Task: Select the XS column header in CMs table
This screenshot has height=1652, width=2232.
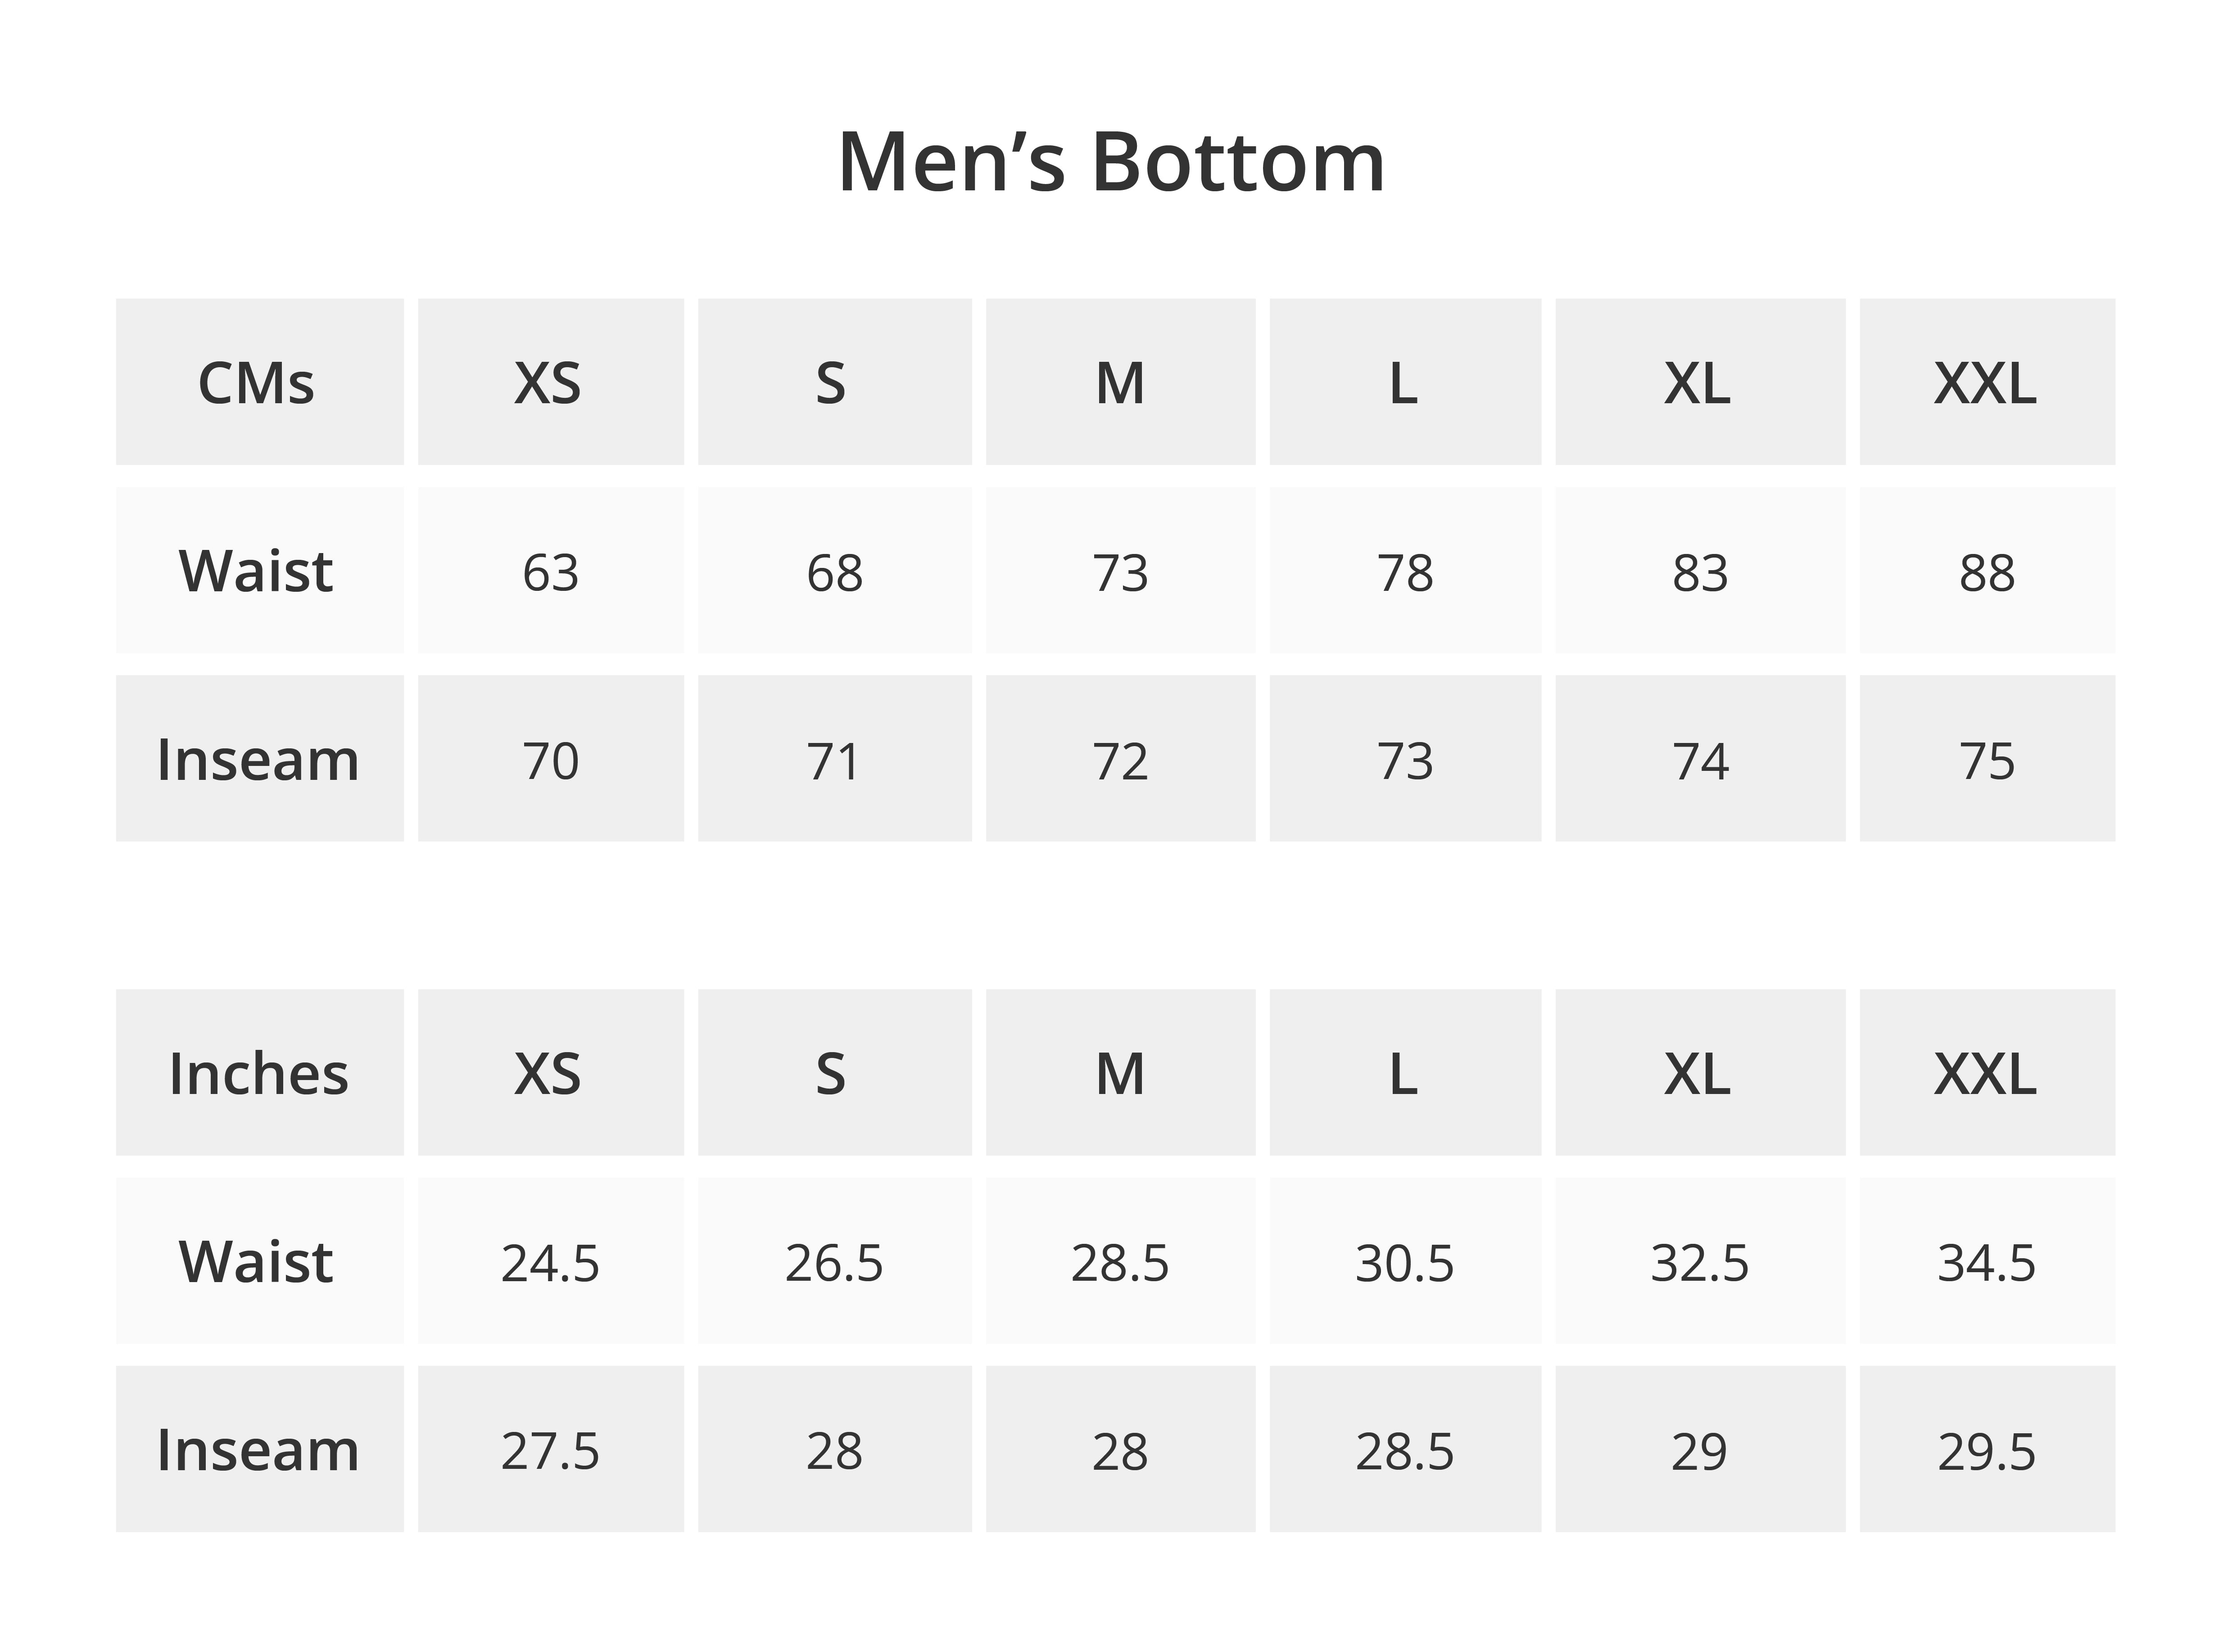Action: click(549, 382)
